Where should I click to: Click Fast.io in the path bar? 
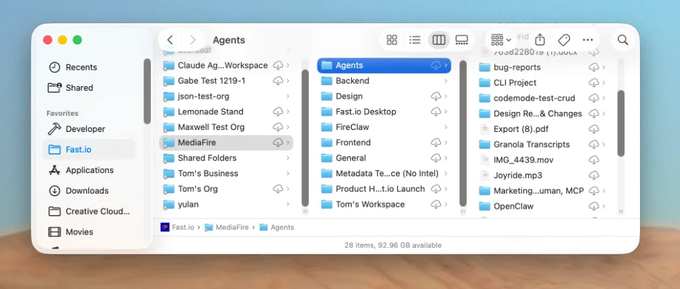pos(177,227)
